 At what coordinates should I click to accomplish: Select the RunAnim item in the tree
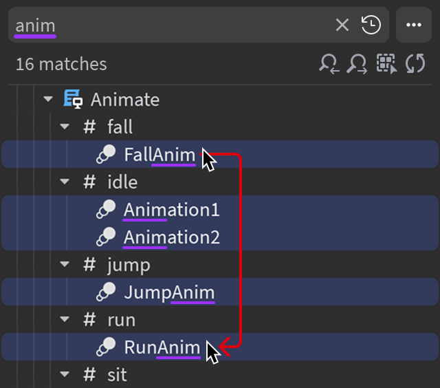point(162,347)
